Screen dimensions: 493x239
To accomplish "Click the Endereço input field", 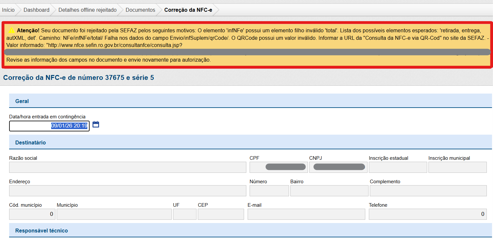I will (x=127, y=191).
